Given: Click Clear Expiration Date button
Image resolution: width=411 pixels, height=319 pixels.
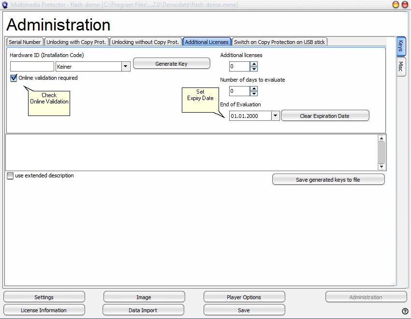Looking at the screenshot, I should (324, 116).
